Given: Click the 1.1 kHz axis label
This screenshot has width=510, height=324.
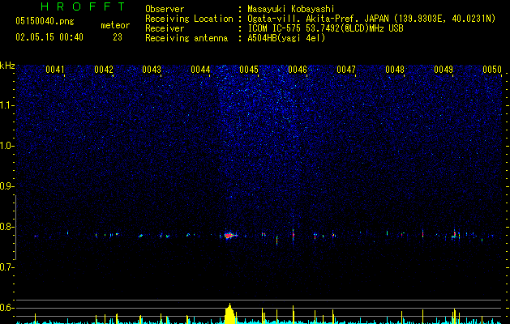Looking at the screenshot, I should click(x=6, y=105).
